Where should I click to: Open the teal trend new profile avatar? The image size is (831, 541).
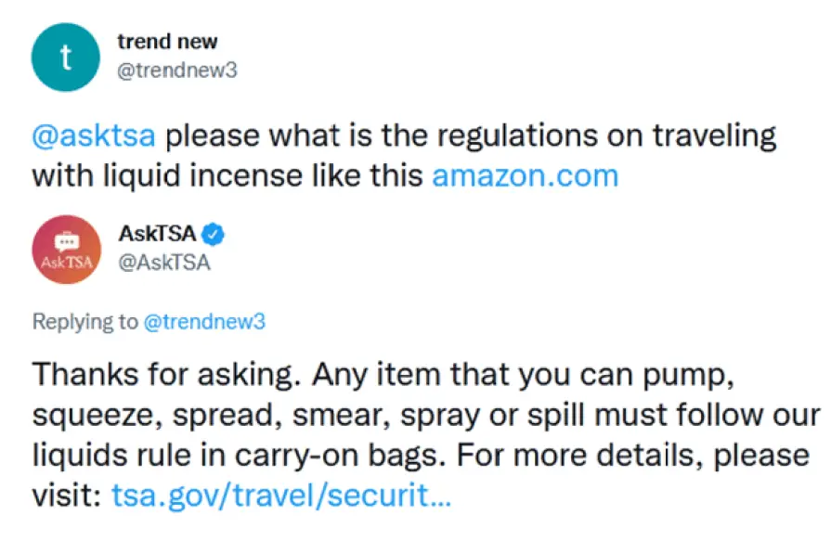pos(66,58)
